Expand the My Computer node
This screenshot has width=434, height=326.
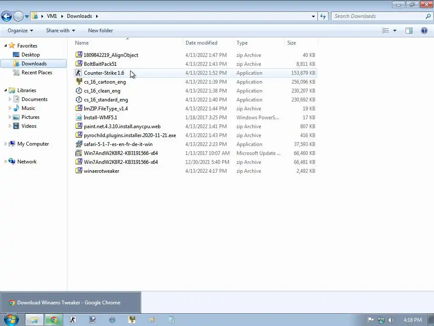tap(6, 143)
